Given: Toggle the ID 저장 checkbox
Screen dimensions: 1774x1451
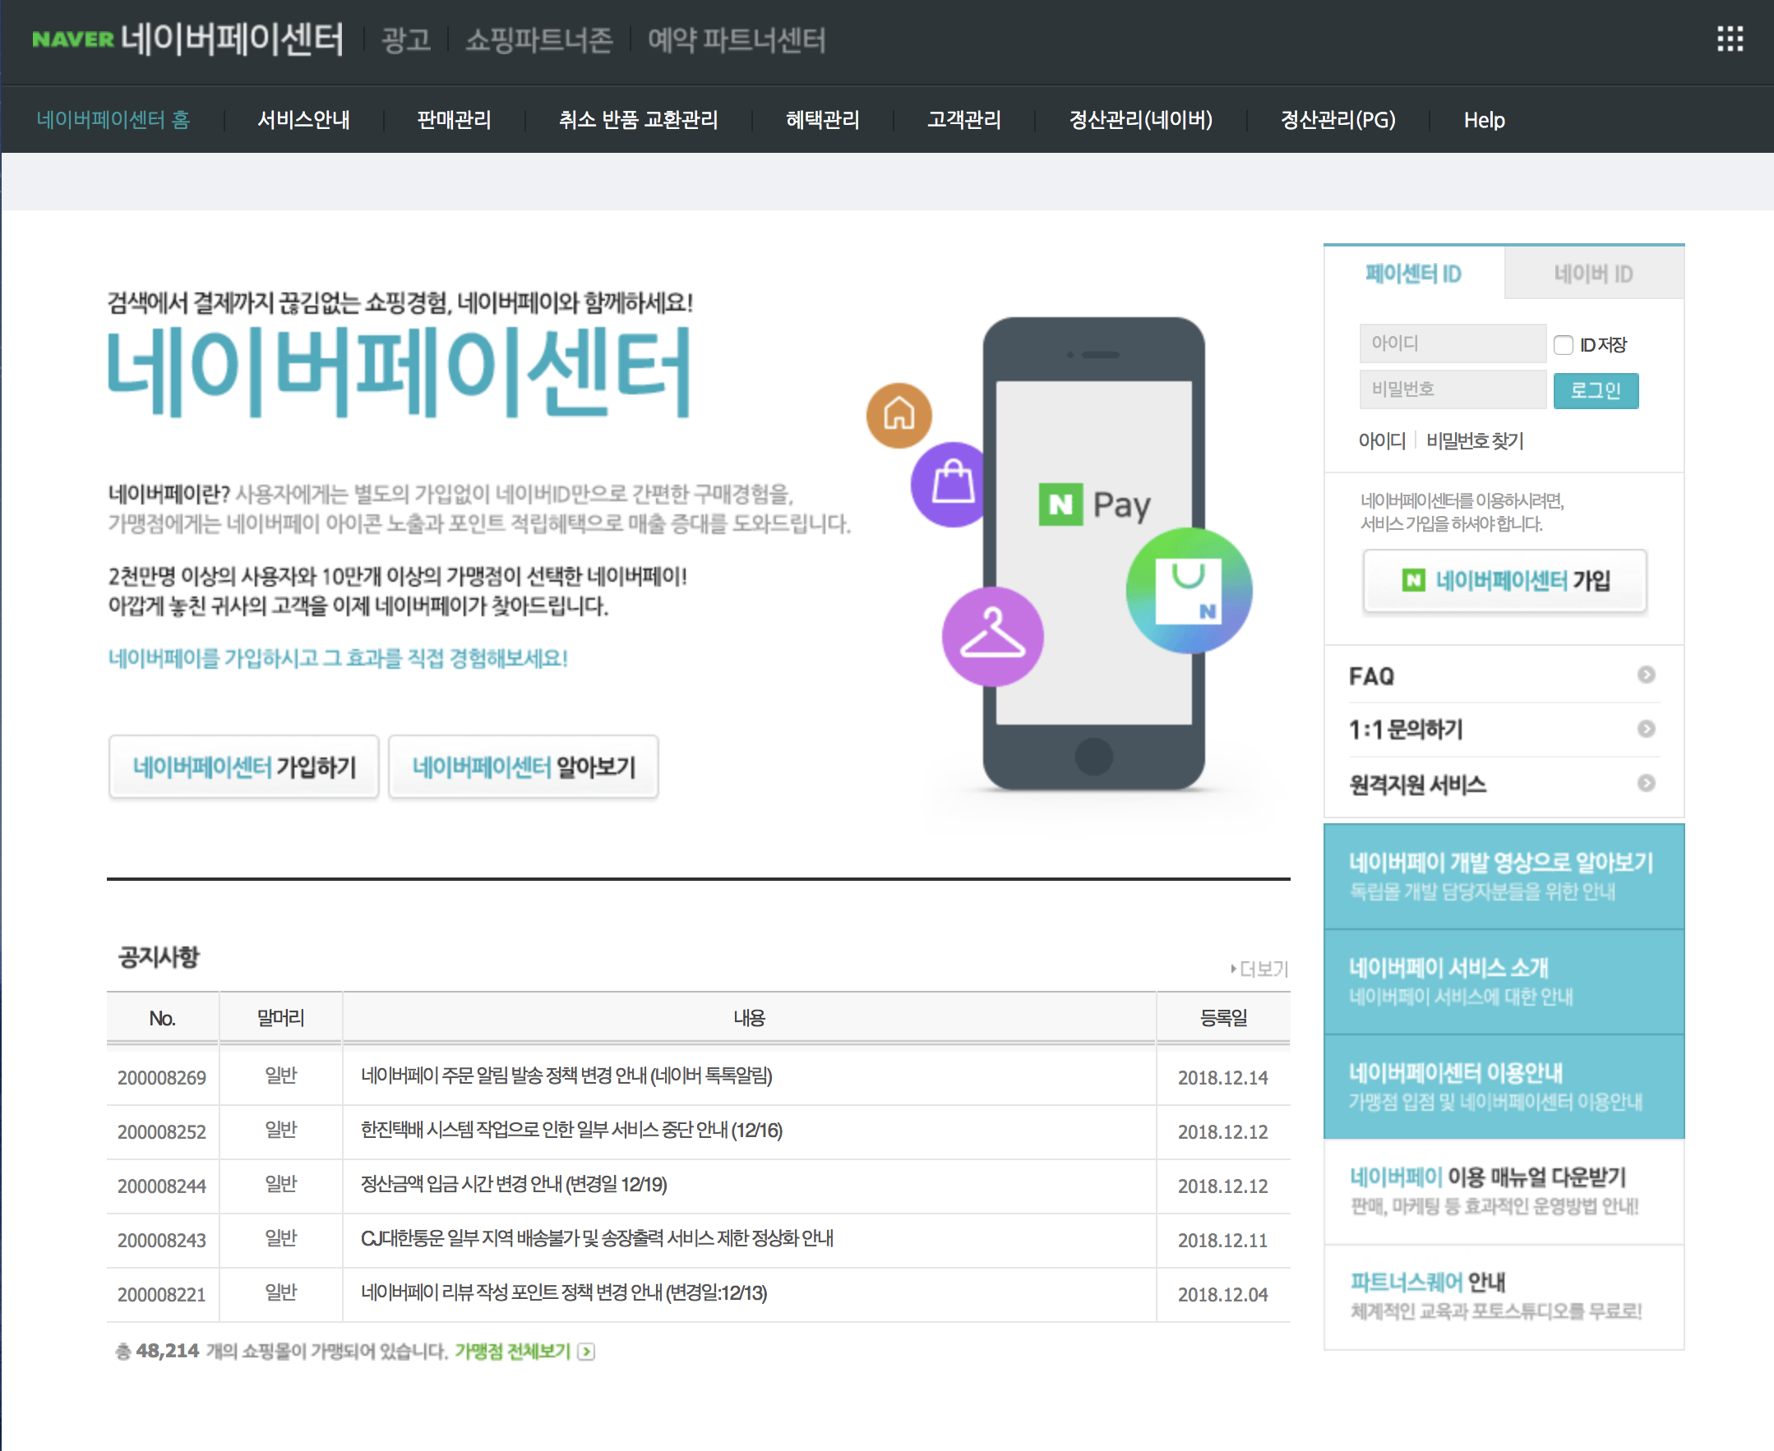Looking at the screenshot, I should [x=1563, y=344].
